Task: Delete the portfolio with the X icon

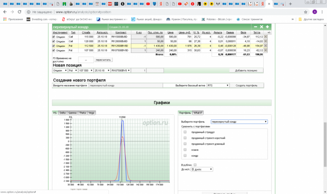Action: 262,27
